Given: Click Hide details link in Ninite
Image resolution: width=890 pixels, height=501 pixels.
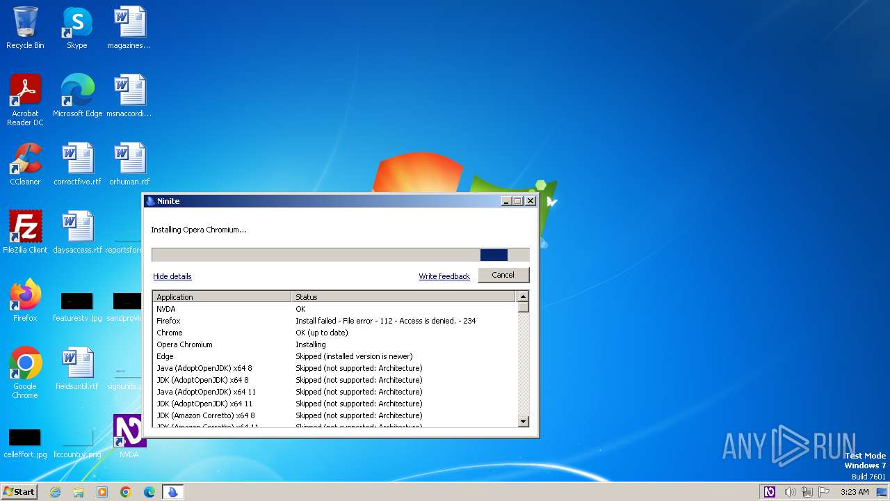Looking at the screenshot, I should point(172,276).
